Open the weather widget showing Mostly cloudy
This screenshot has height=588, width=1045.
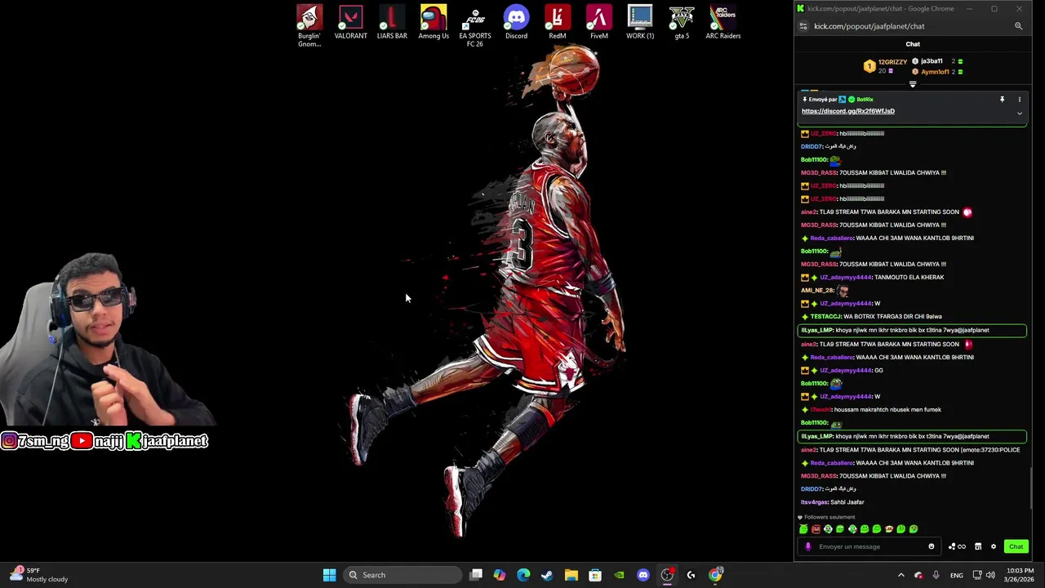pyautogui.click(x=39, y=575)
